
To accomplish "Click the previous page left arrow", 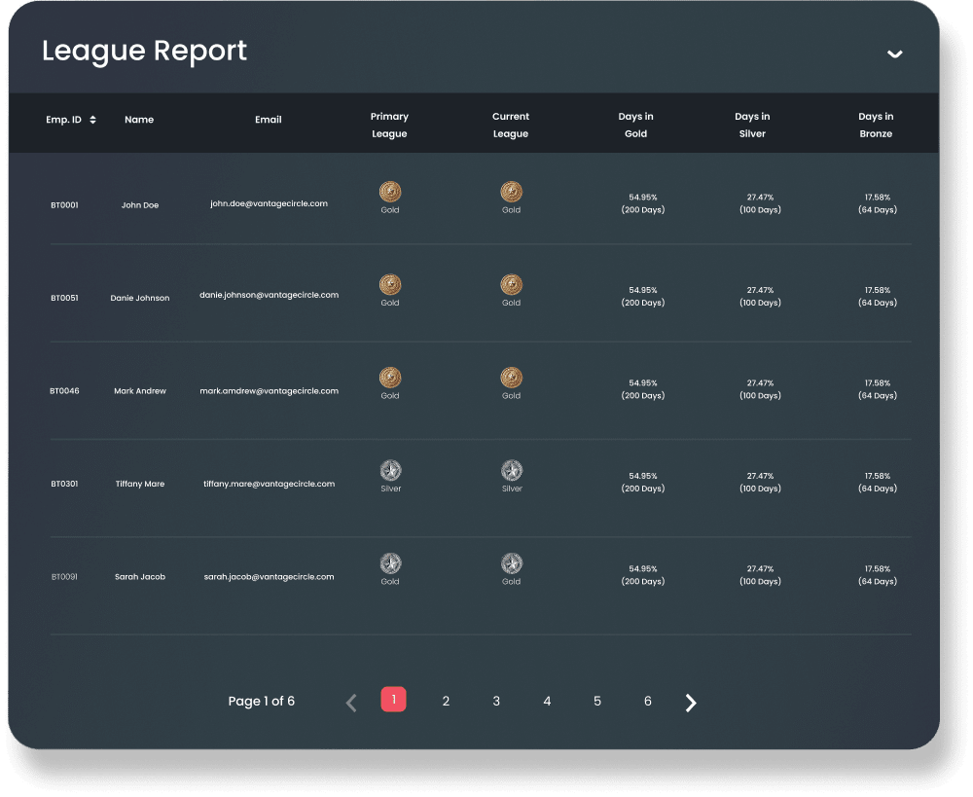I will click(350, 702).
